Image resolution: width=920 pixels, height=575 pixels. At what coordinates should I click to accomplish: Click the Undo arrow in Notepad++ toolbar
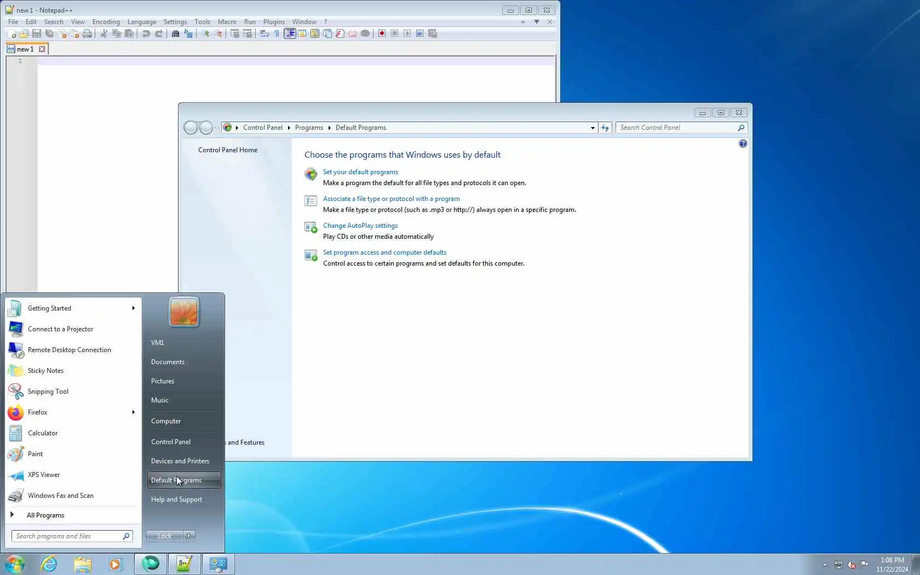click(x=146, y=33)
